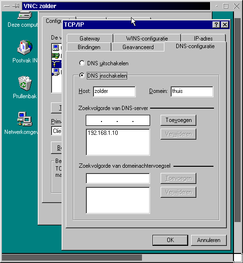243x263 pixels.
Task: Select the Netwerkomgeving desktop icon
Action: tap(25, 119)
